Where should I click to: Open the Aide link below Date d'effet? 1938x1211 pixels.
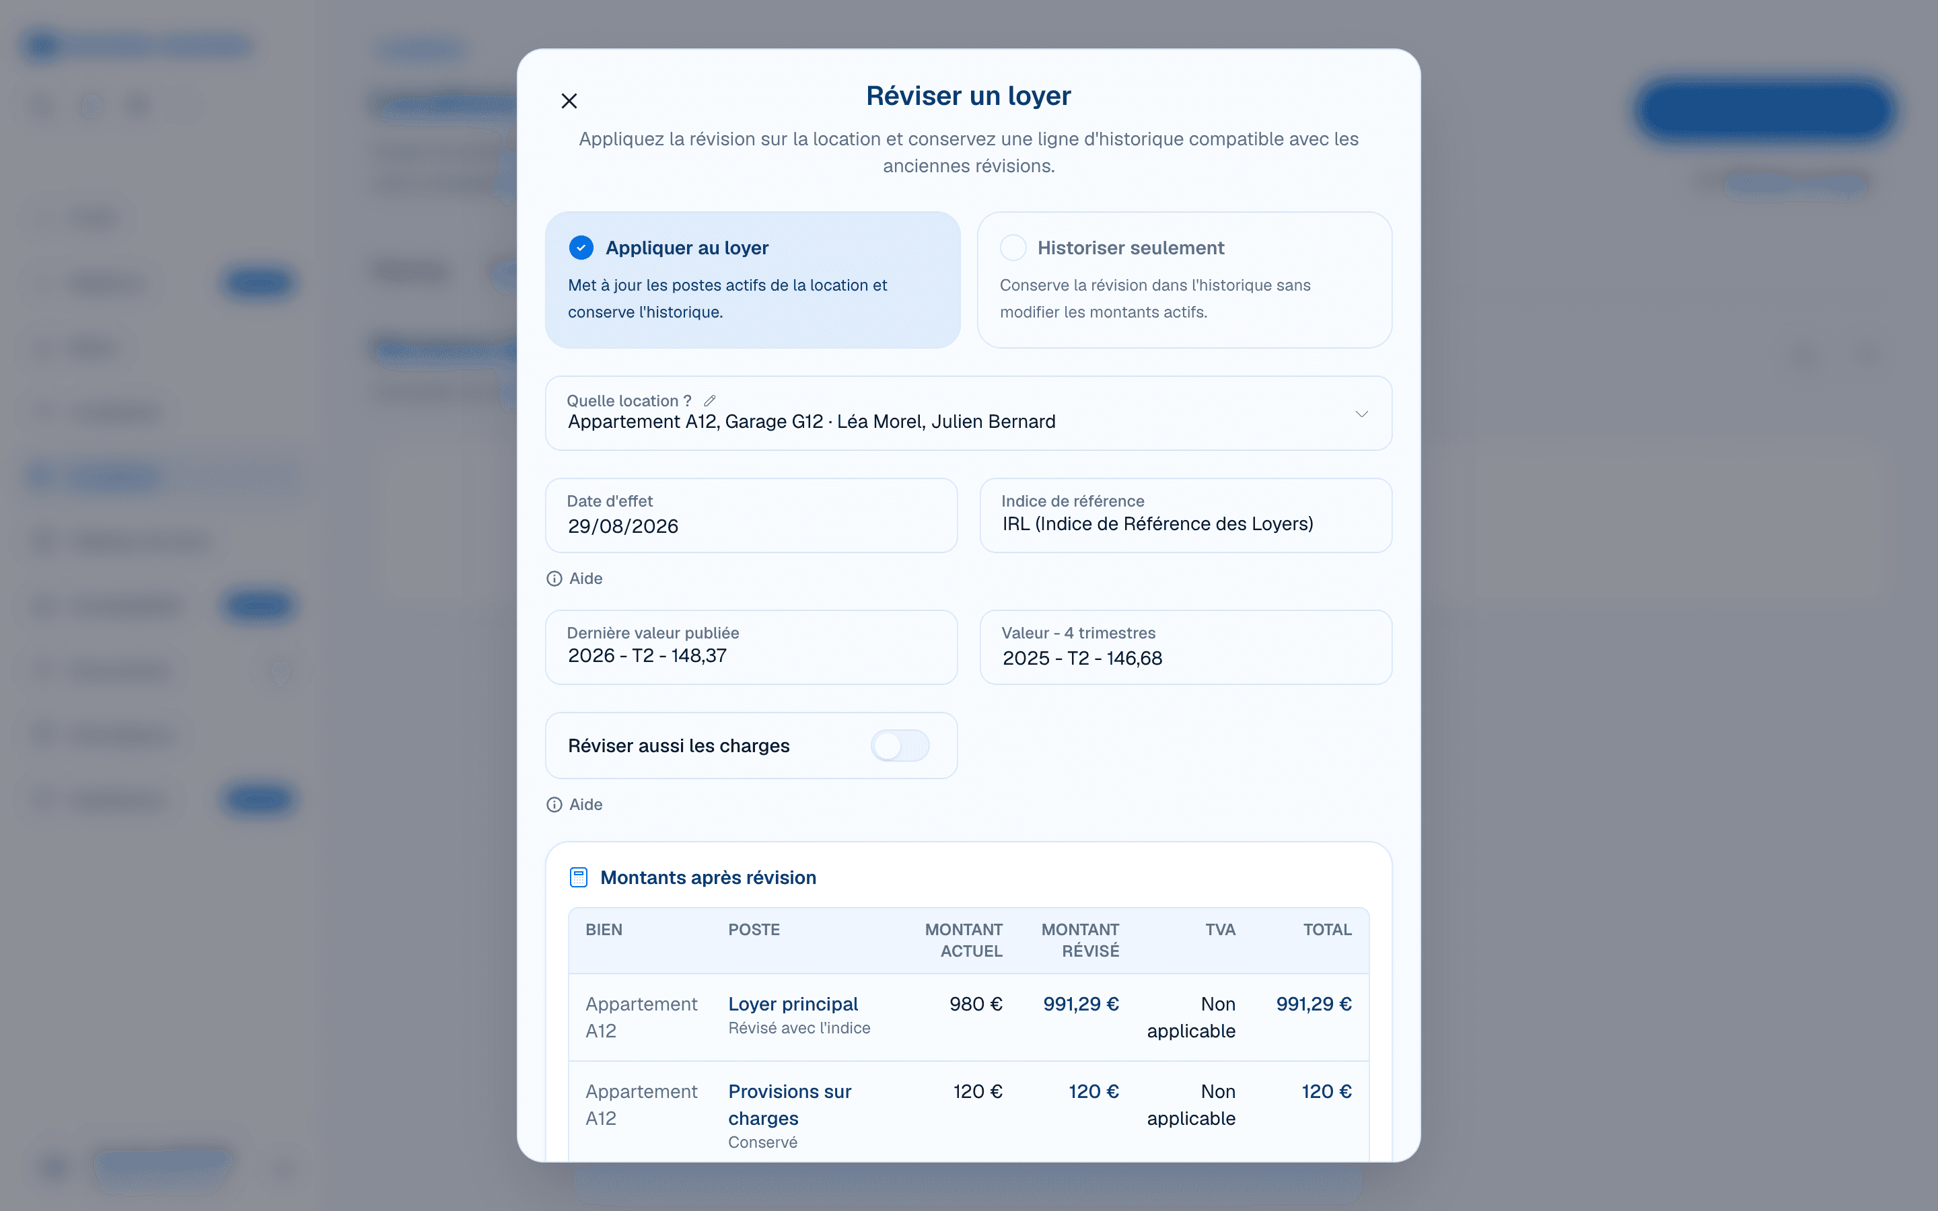(575, 579)
